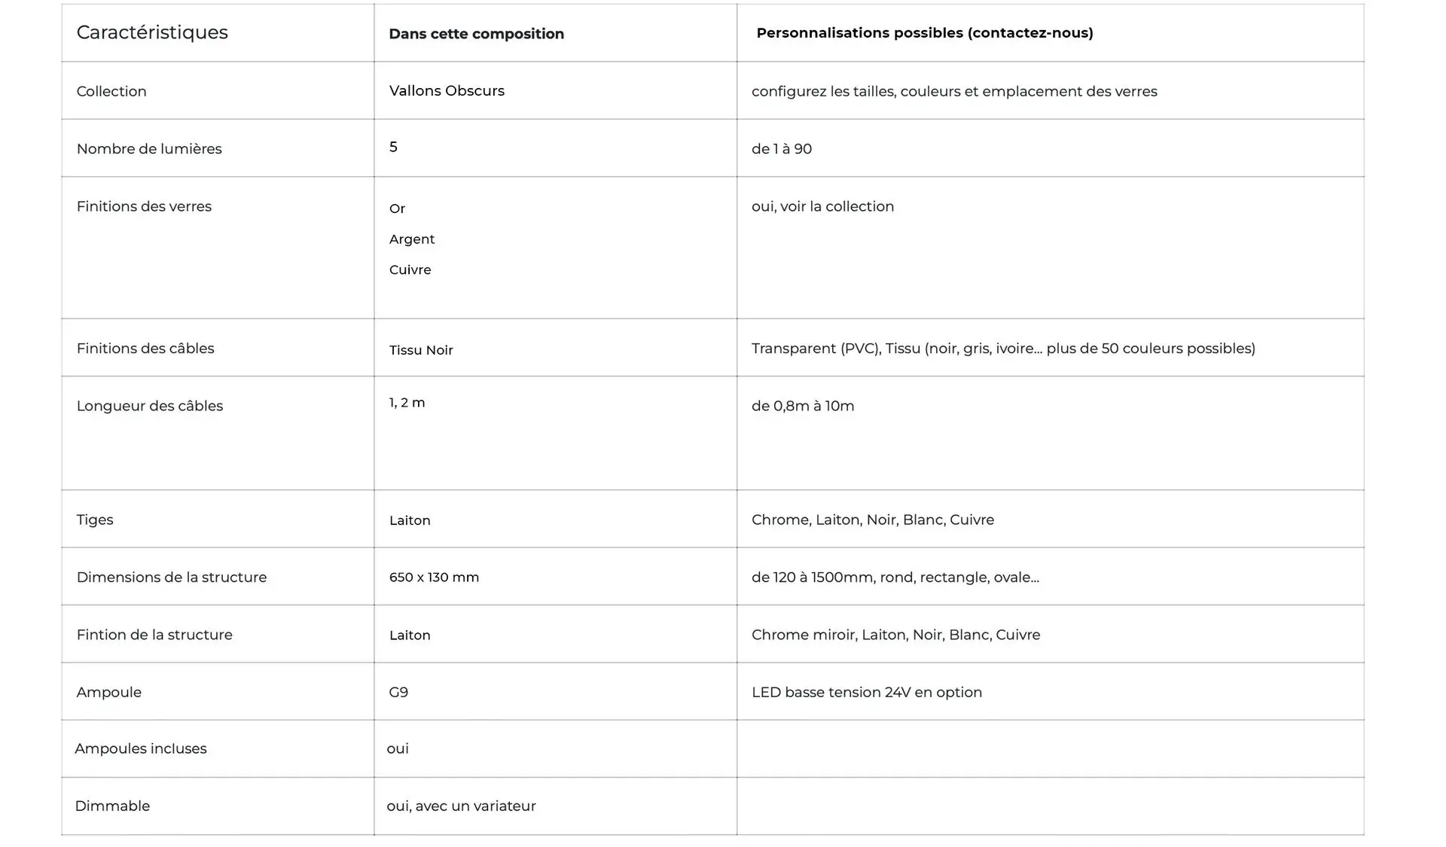Click LED basse tension 24V option text
This screenshot has height=847, width=1446.
(866, 692)
